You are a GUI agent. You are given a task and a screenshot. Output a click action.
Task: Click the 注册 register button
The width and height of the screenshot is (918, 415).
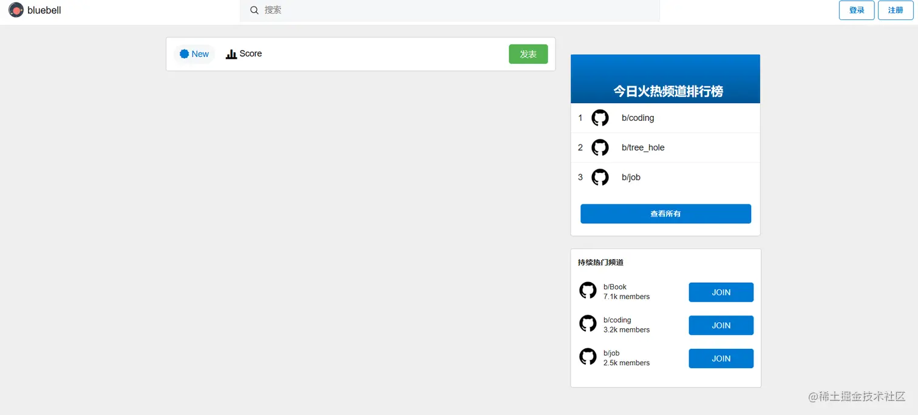pyautogui.click(x=896, y=10)
